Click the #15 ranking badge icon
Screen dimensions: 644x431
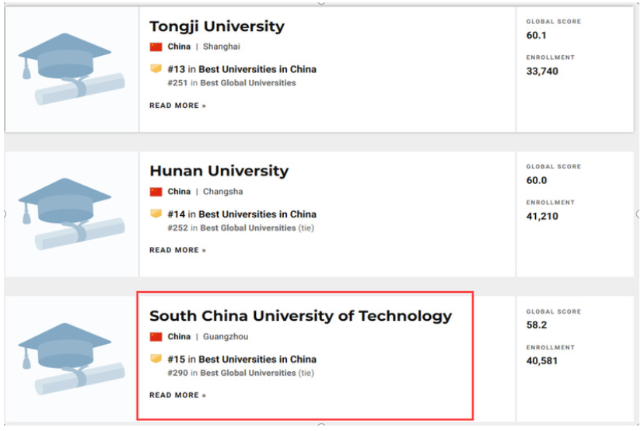click(x=156, y=360)
